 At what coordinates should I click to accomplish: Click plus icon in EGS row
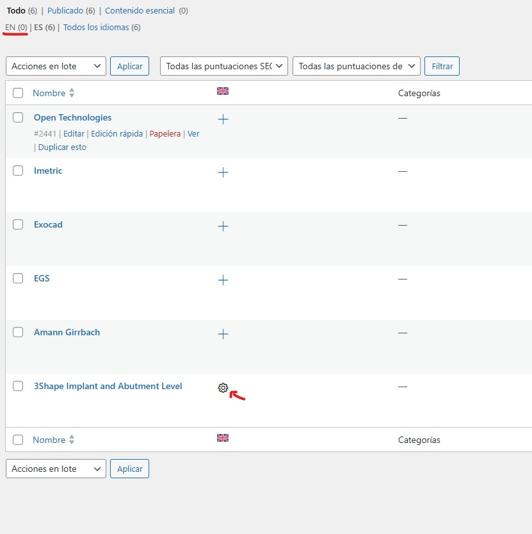[223, 280]
